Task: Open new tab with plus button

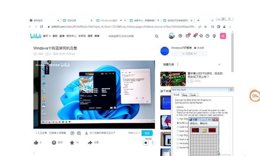Action: [x=198, y=20]
